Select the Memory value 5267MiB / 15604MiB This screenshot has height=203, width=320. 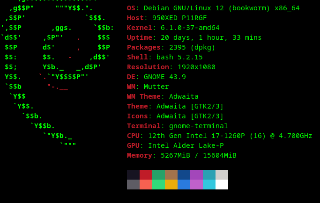198,155
